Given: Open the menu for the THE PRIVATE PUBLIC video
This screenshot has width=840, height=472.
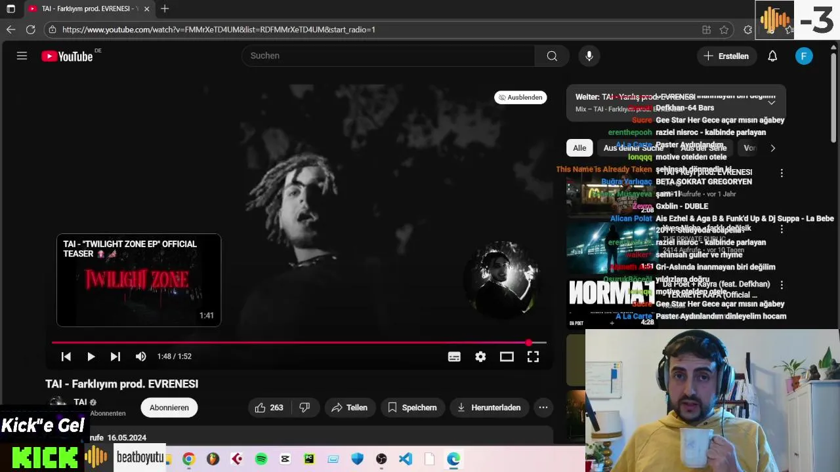Looking at the screenshot, I should (x=782, y=229).
